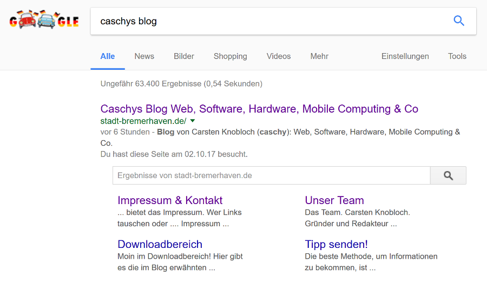
Task: Click the green stadt-bremerhaven.de/ URL
Action: [143, 121]
